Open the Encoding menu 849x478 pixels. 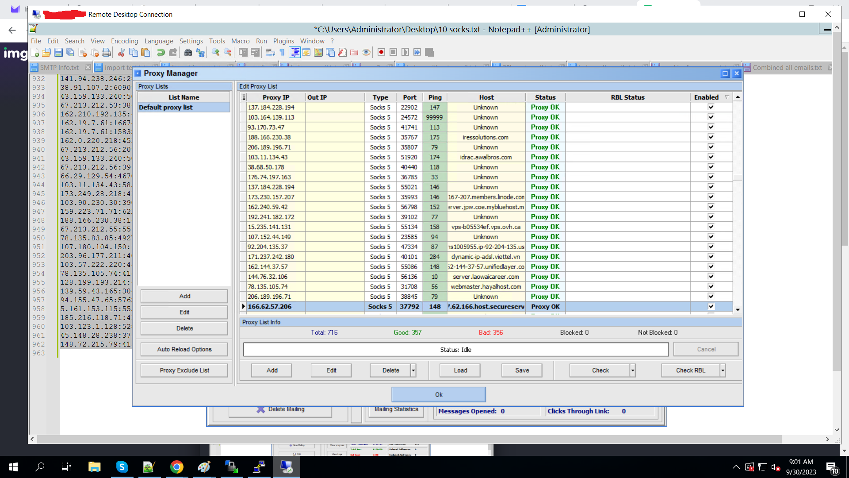click(124, 41)
